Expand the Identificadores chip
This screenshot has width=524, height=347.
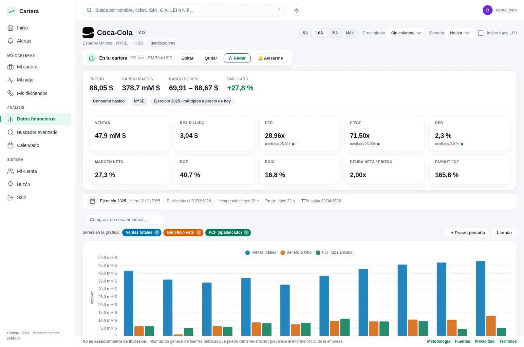[162, 43]
